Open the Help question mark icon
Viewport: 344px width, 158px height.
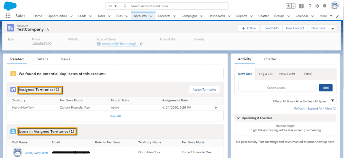(309, 6)
